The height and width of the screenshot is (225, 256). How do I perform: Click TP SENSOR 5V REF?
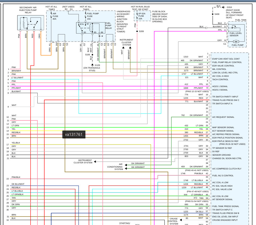pyautogui.click(x=222, y=148)
